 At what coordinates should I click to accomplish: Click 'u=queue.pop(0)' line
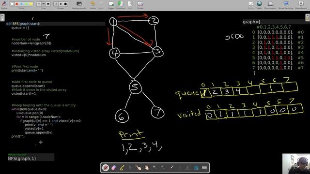(x=30, y=113)
